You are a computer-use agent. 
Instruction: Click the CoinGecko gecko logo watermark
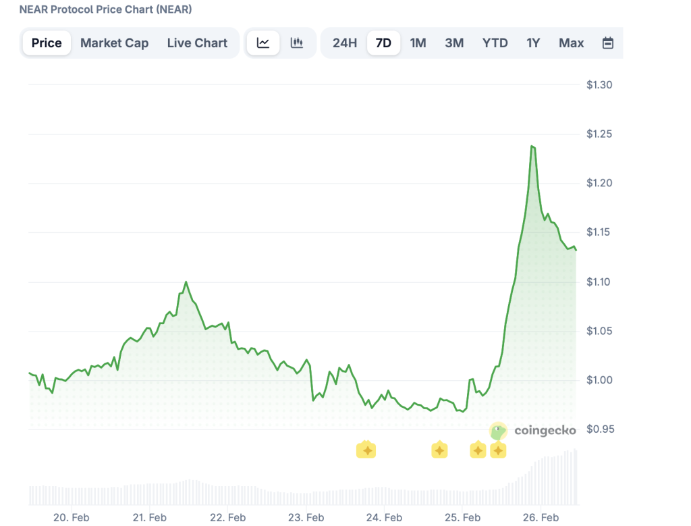click(498, 431)
